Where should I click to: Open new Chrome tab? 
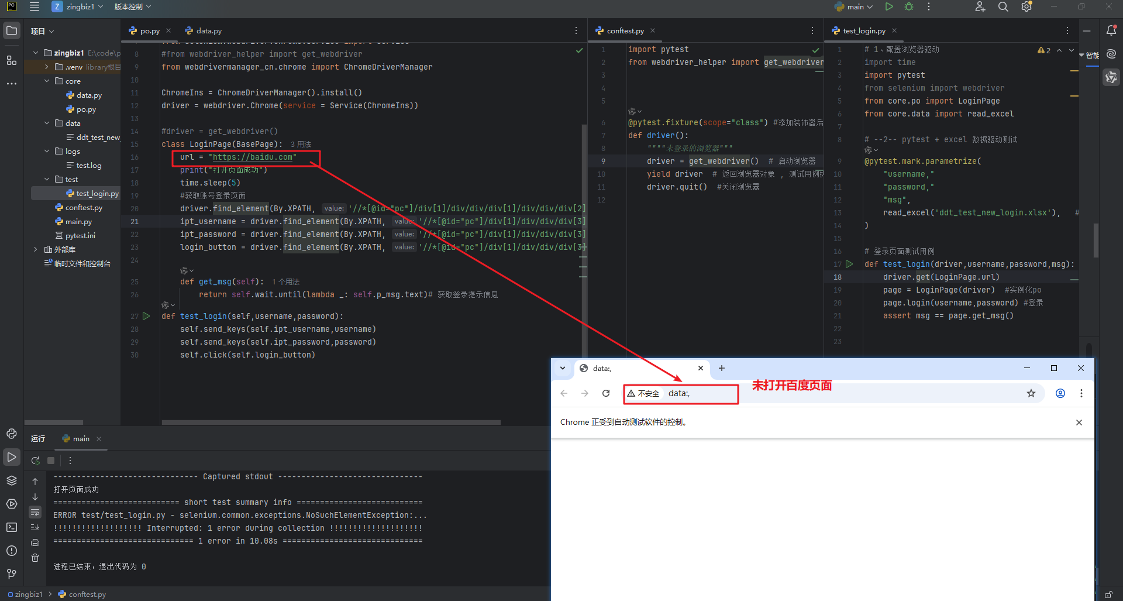pos(722,368)
